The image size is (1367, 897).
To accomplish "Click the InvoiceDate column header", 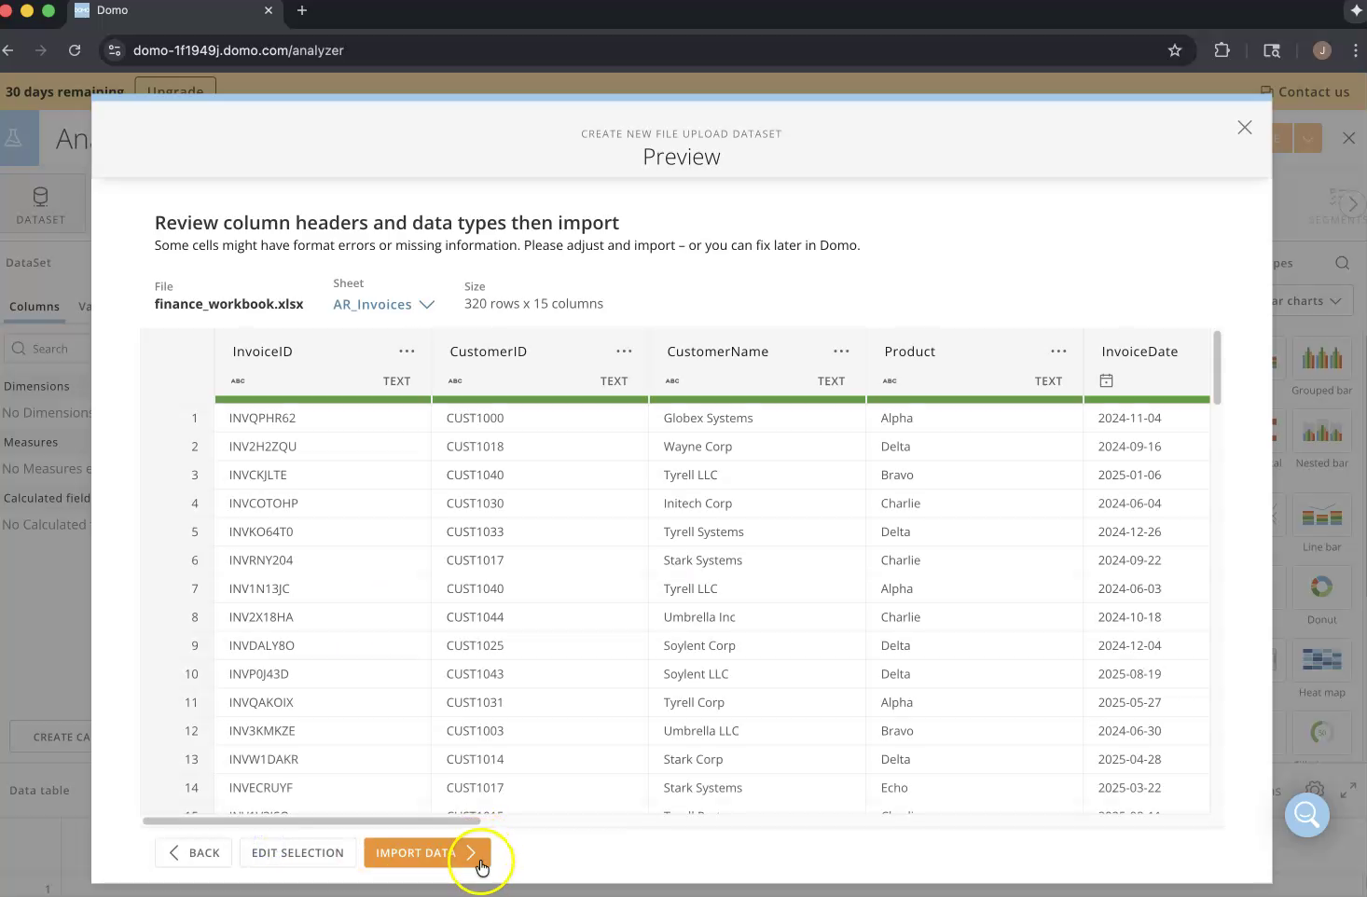I will 1139,352.
